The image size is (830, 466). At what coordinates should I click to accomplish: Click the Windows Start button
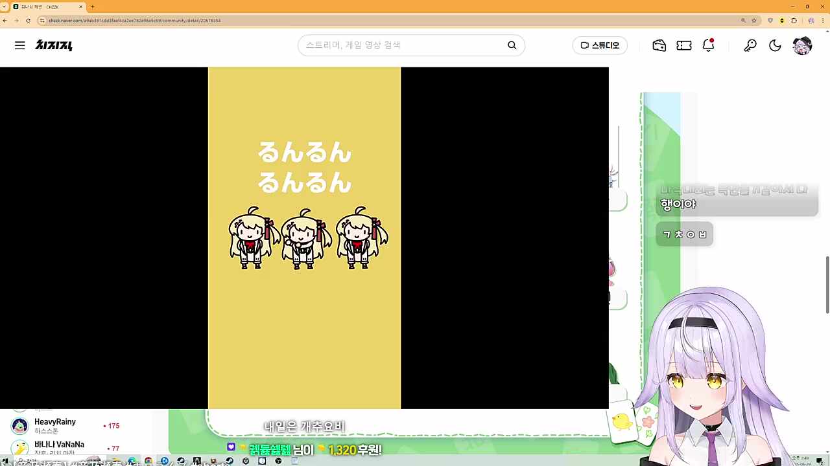5,461
